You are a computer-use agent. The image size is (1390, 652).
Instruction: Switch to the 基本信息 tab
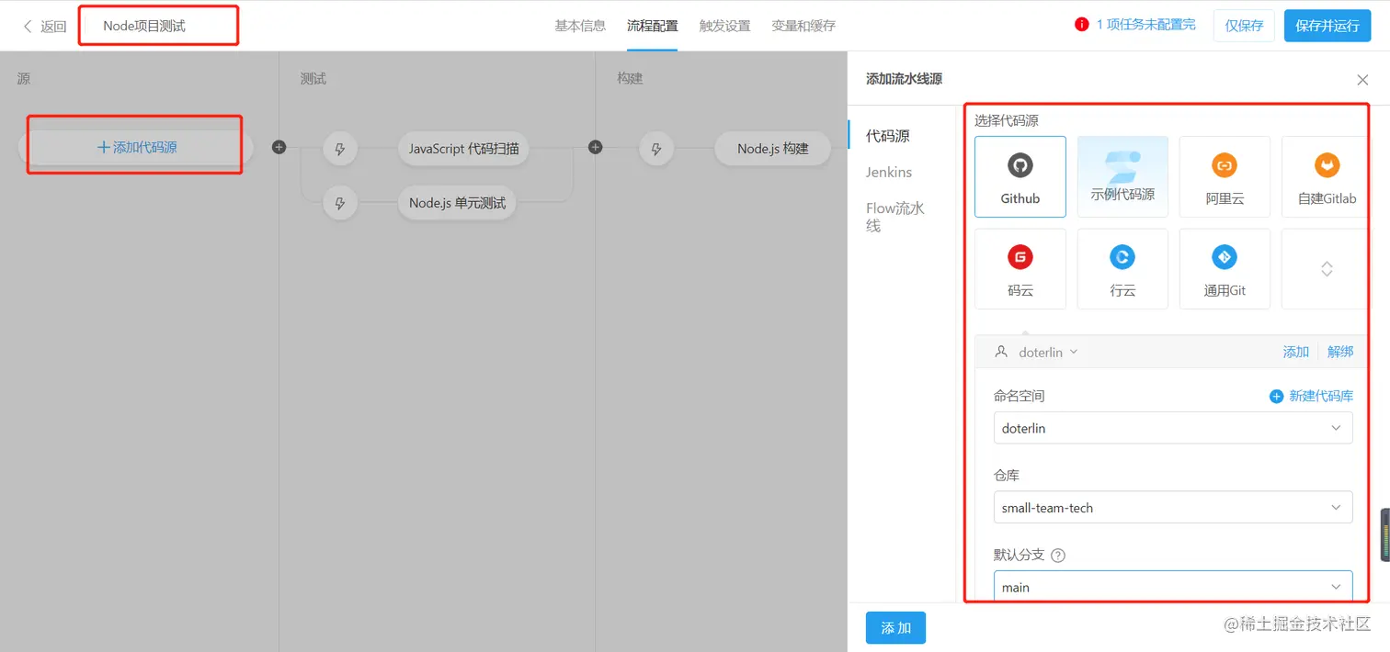580,26
